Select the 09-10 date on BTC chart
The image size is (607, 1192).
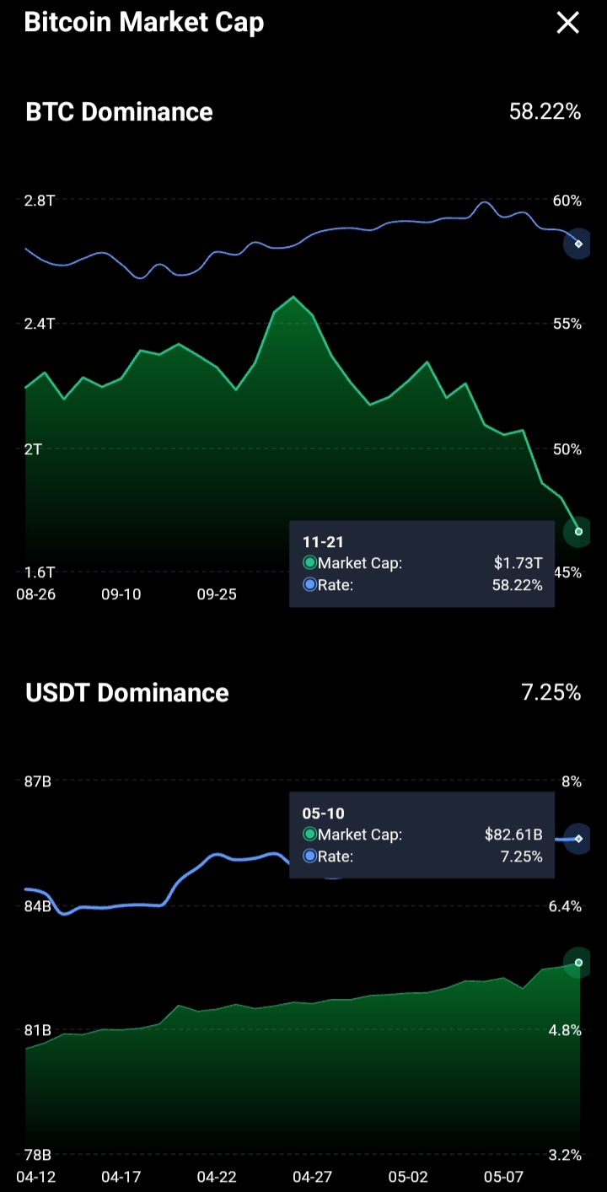tap(121, 594)
